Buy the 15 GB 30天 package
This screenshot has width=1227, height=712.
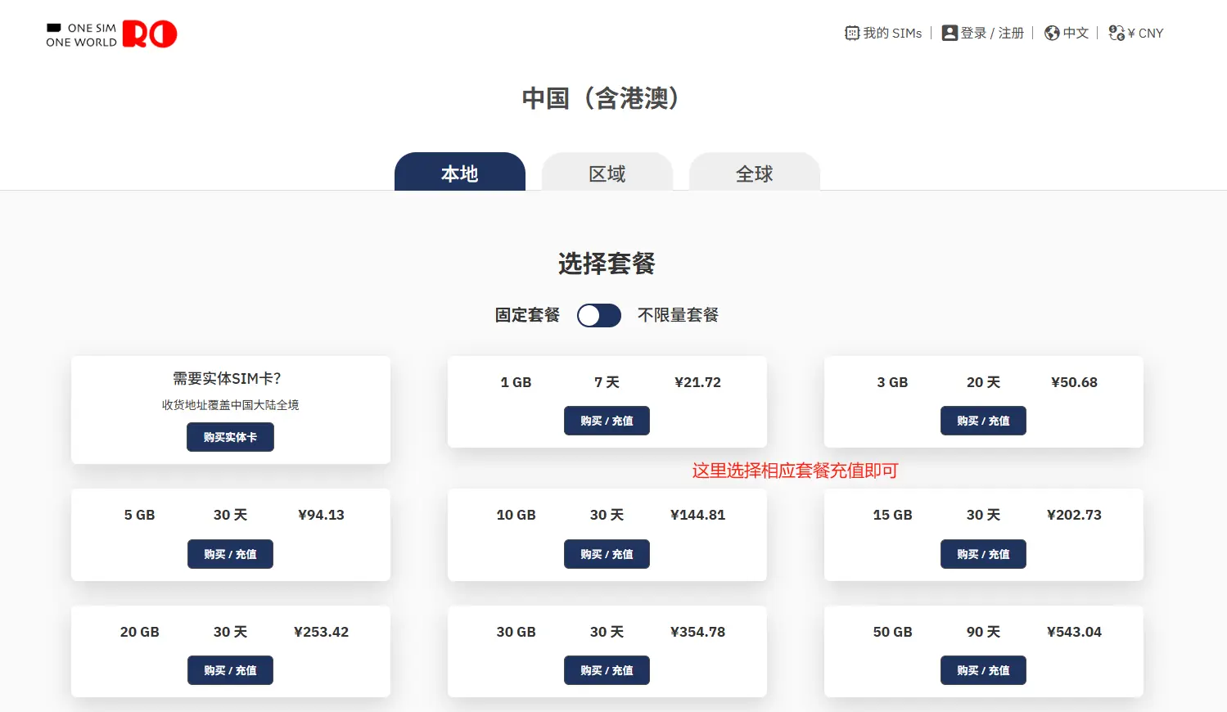983,554
